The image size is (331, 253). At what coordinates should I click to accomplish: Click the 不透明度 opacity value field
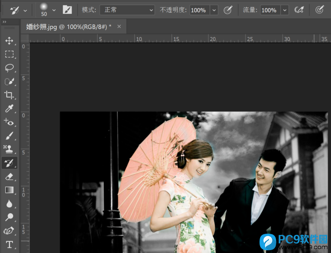(x=199, y=10)
